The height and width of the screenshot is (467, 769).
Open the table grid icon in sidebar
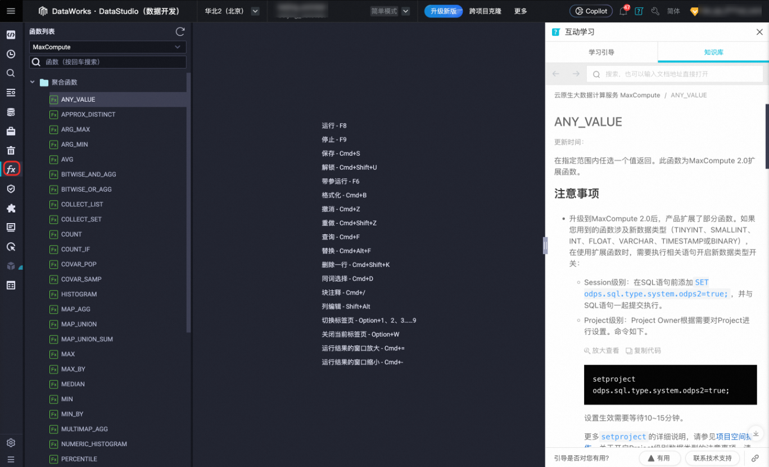(x=11, y=285)
